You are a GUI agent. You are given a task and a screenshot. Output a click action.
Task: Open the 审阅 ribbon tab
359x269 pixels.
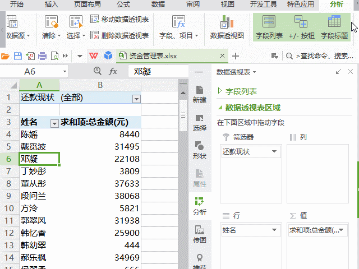pyautogui.click(x=193, y=4)
